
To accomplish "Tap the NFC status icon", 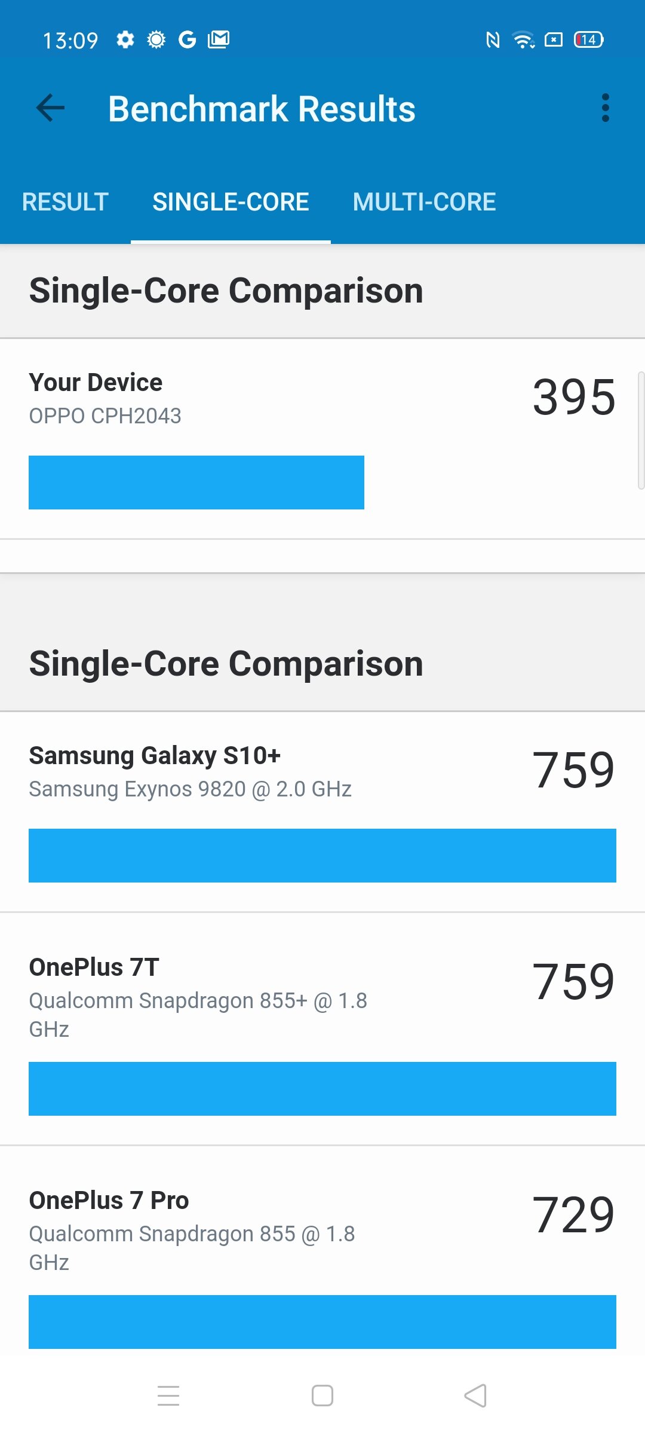I will click(x=493, y=40).
